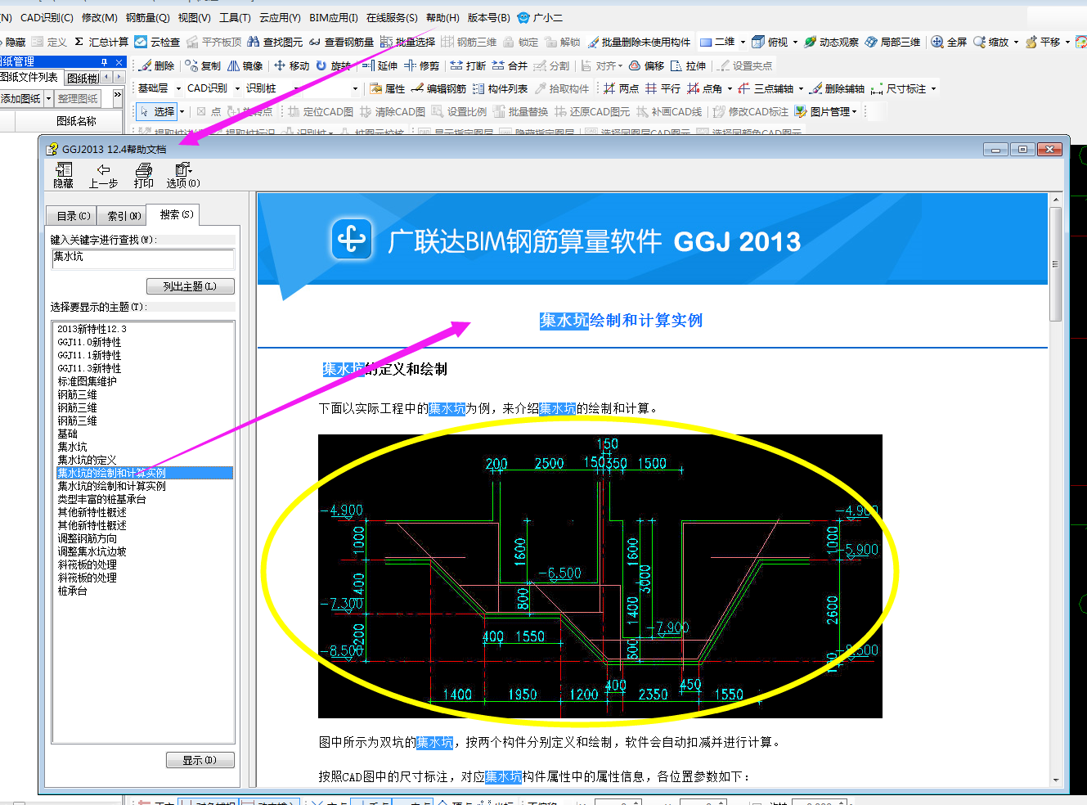Click 删除辅轴 delete auxiliary axis
Screen dimensions: 1087x805
tap(837, 88)
